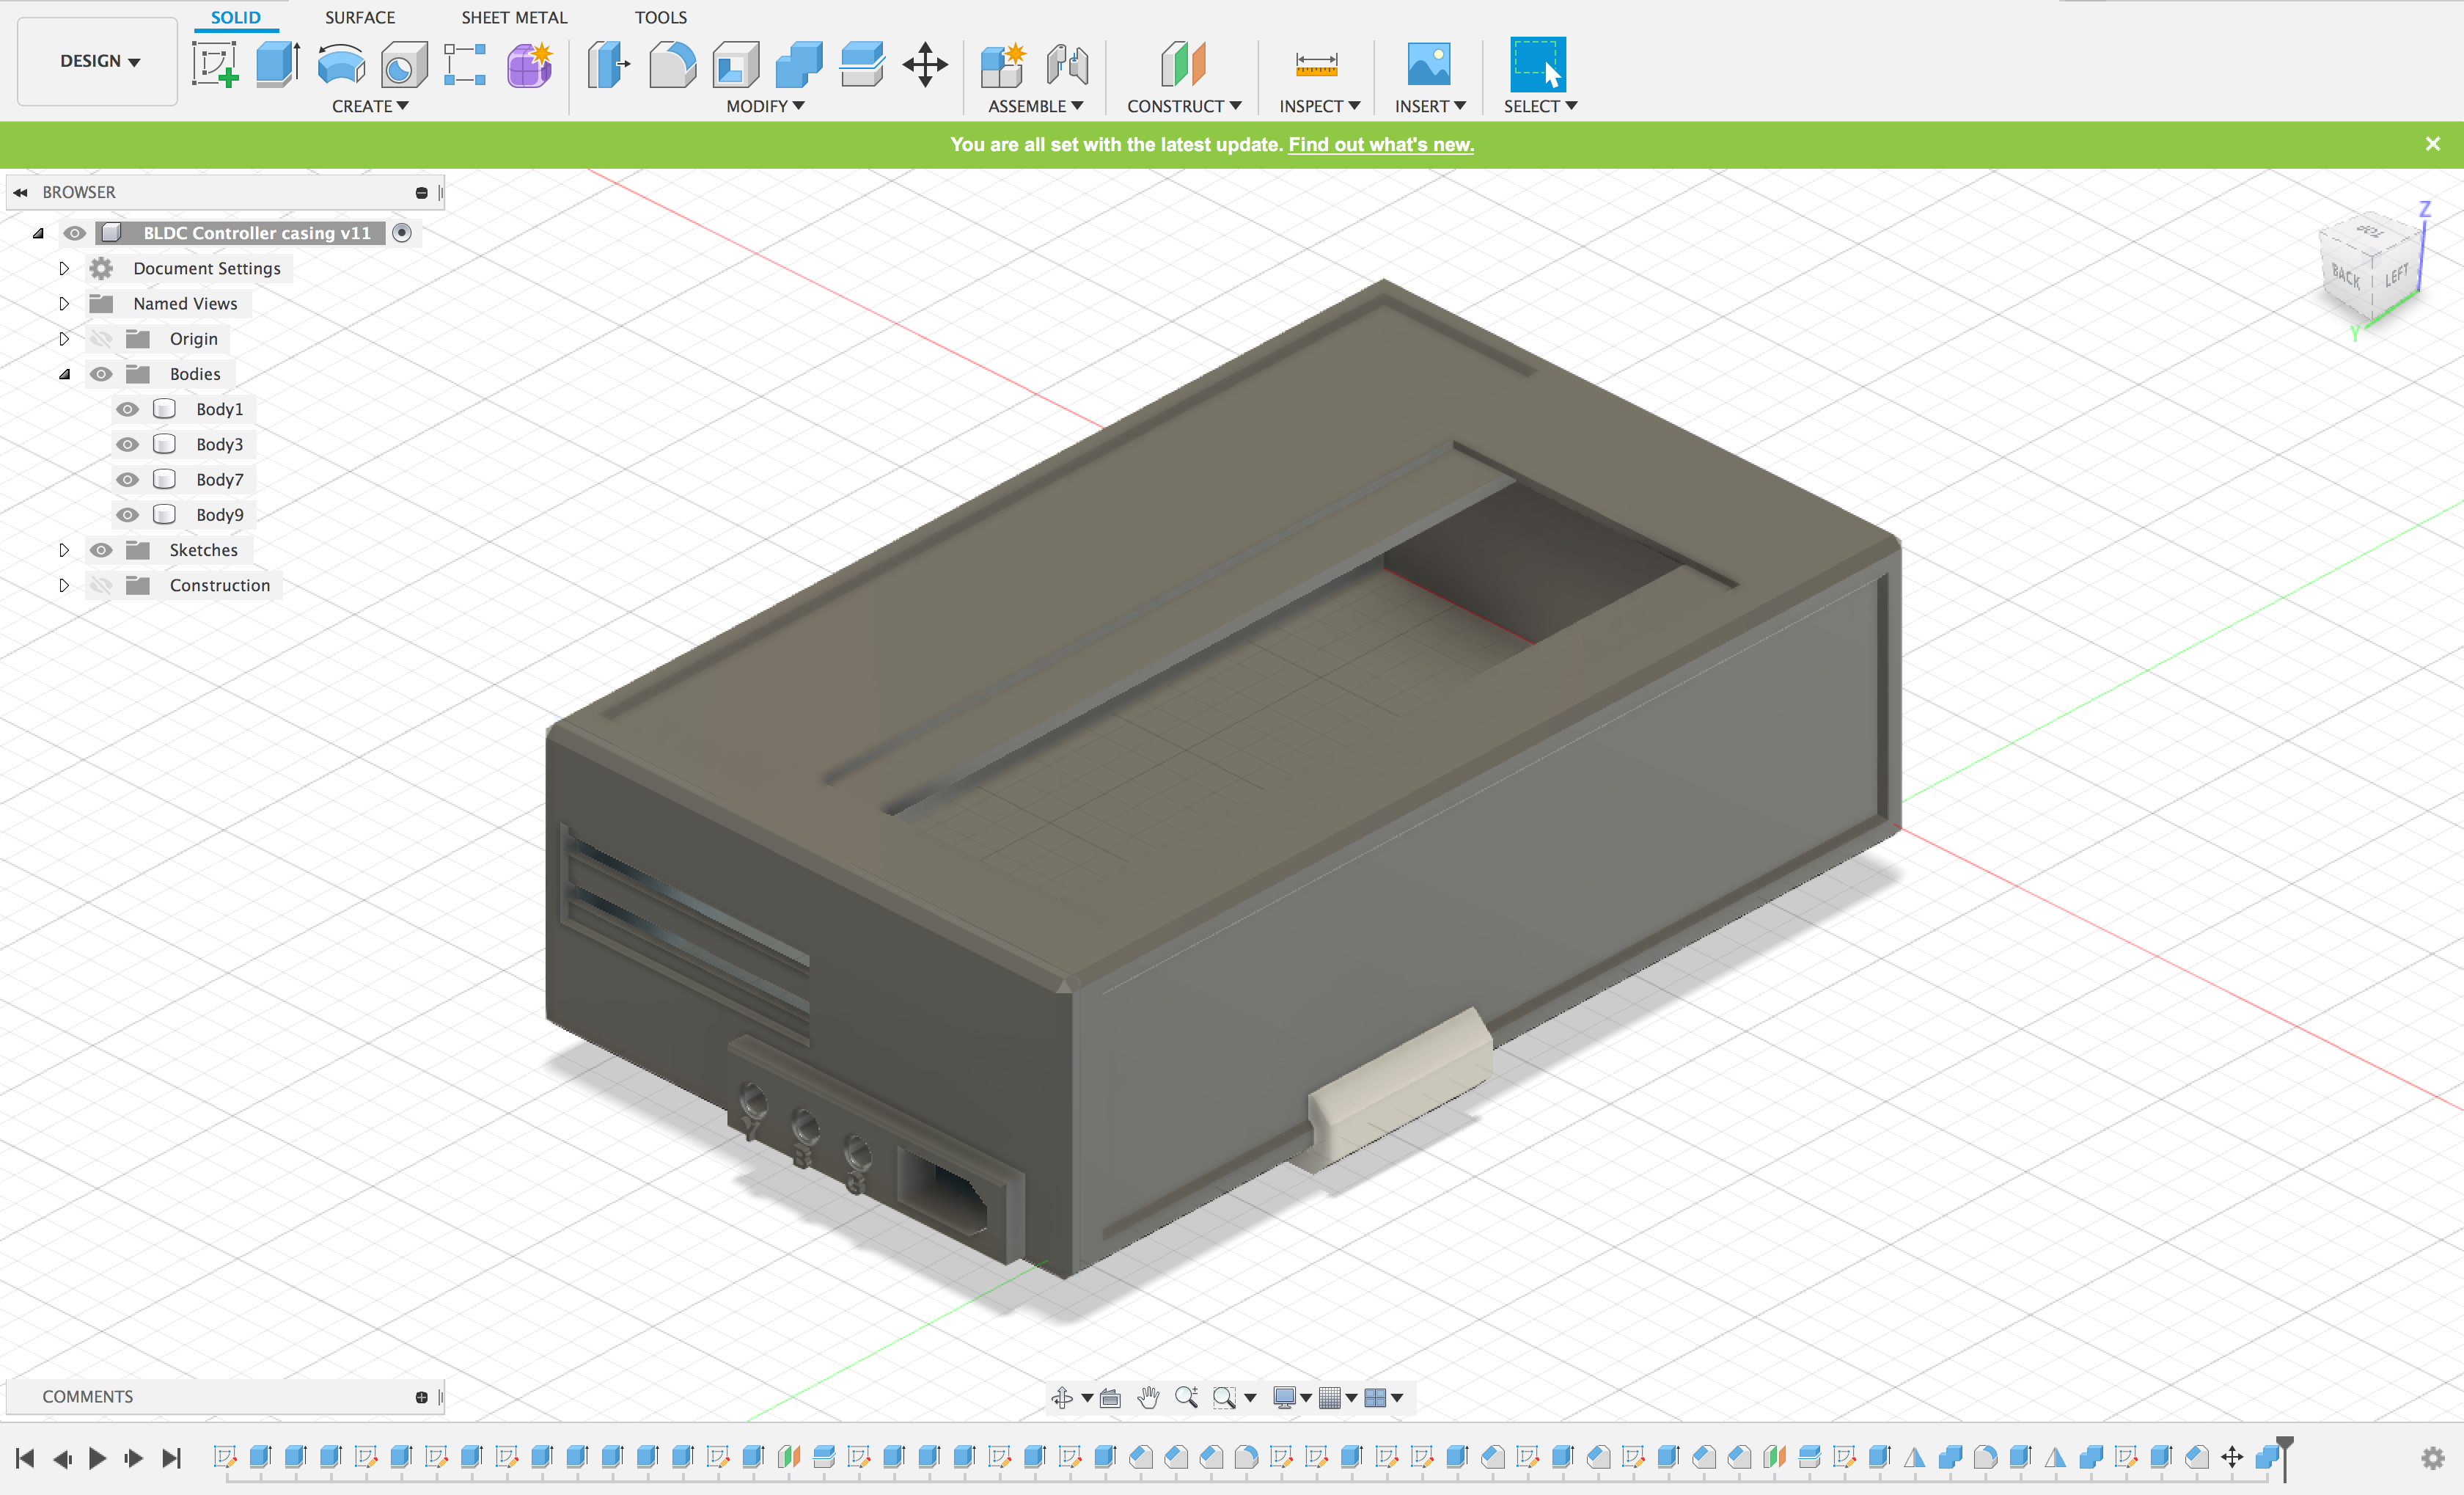
Task: Open the SHEET METAL tab
Action: click(514, 17)
